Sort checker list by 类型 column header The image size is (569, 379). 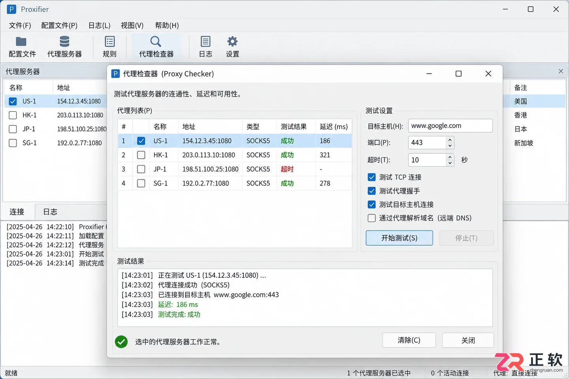259,127
